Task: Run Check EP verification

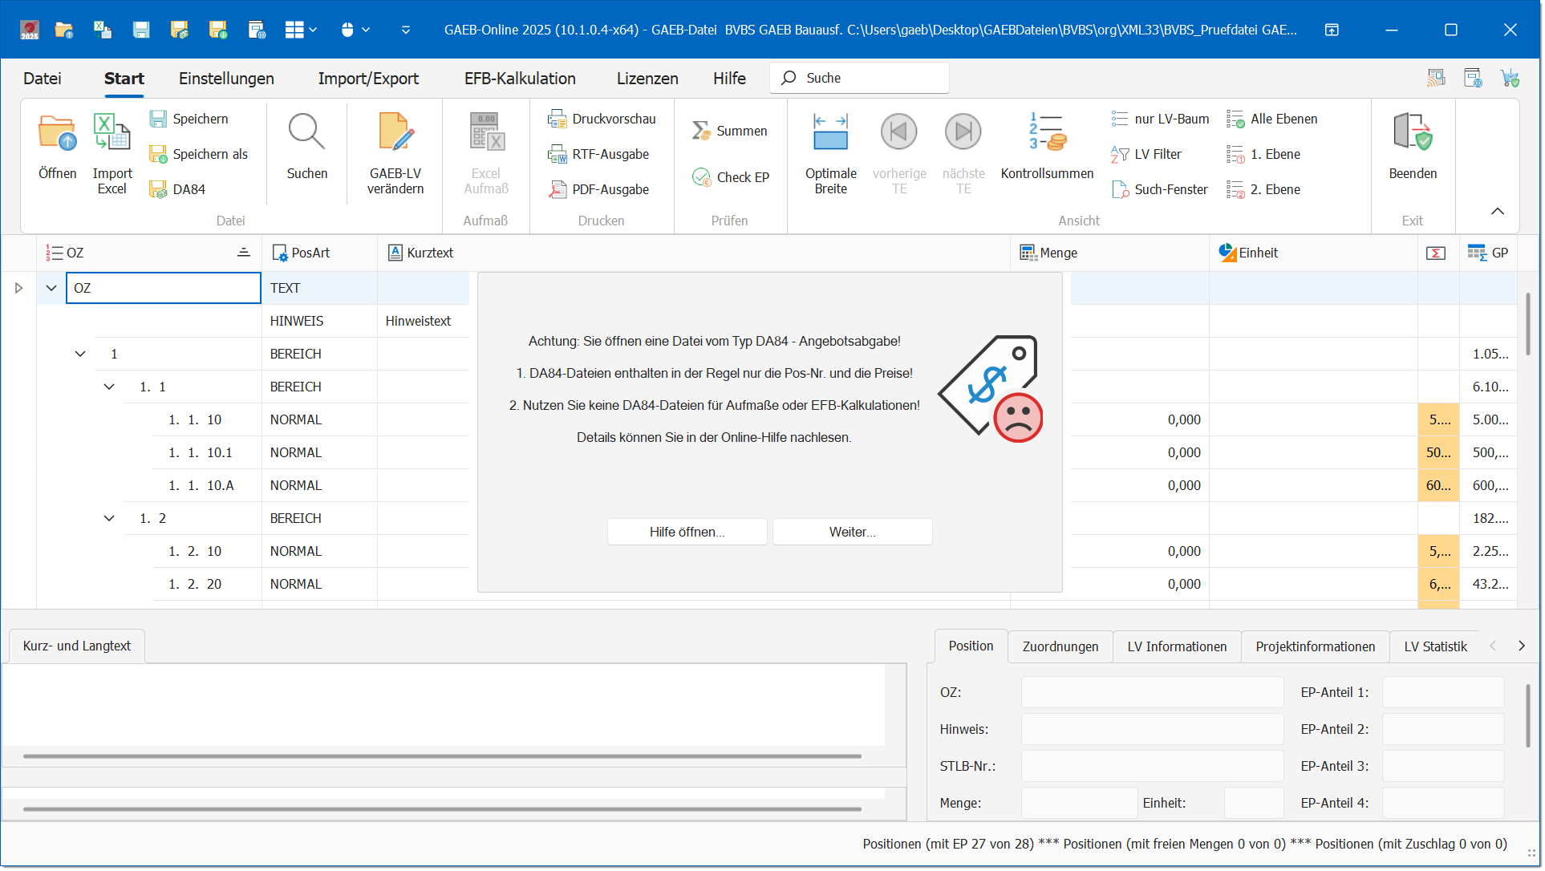Action: 730,177
